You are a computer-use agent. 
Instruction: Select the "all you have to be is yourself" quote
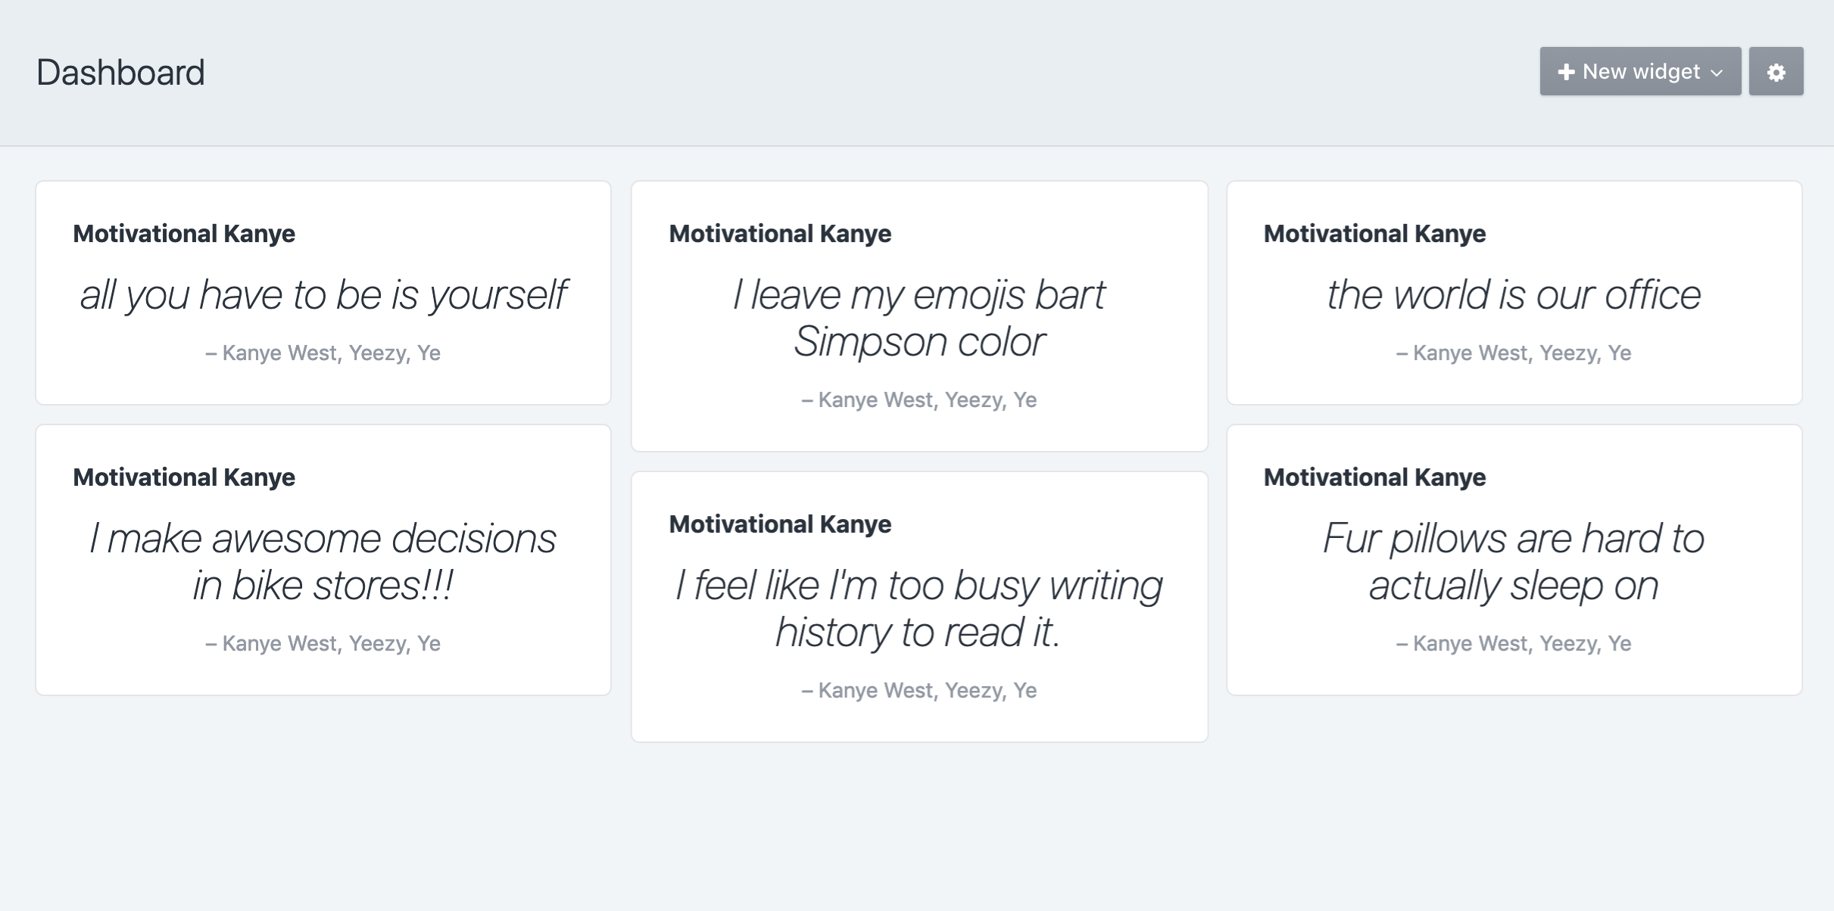click(x=323, y=294)
